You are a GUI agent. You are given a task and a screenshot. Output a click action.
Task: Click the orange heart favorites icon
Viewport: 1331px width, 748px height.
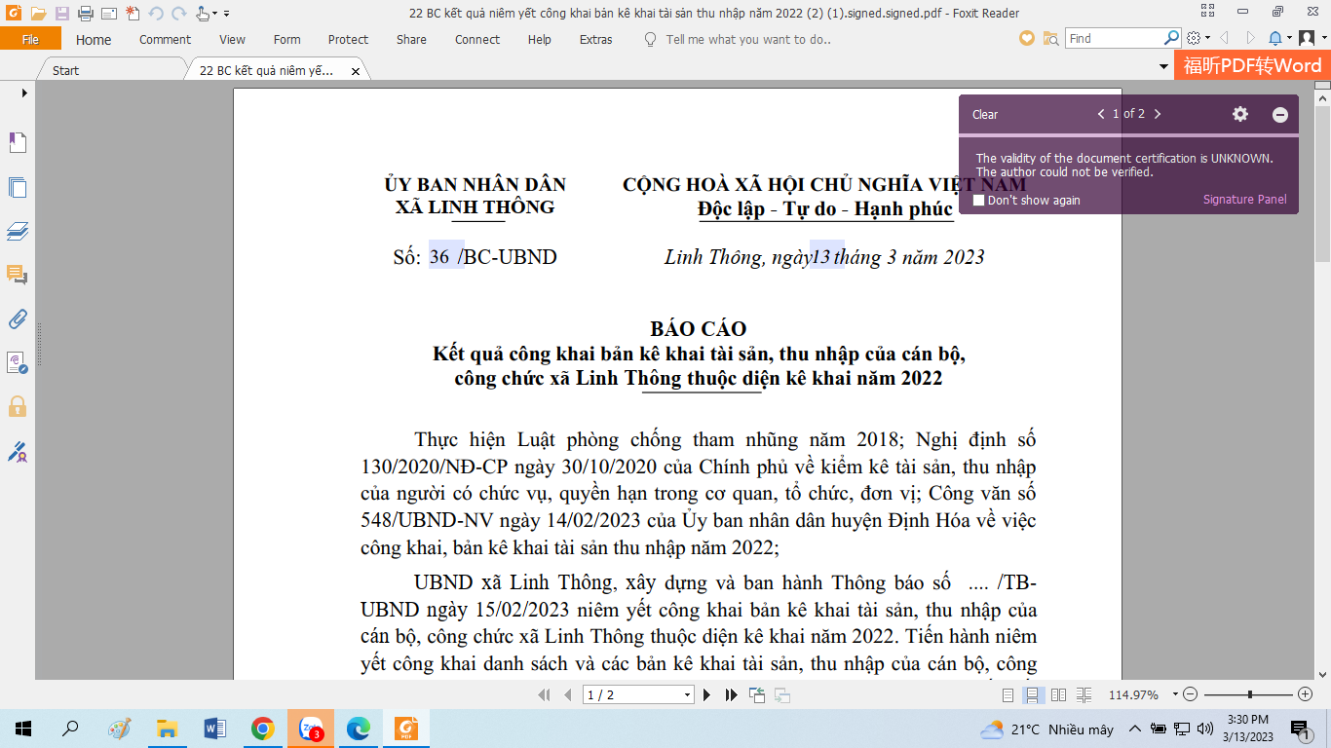click(1027, 39)
